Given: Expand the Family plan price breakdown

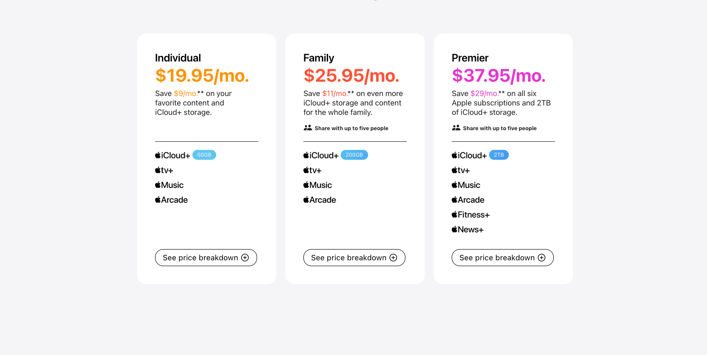Looking at the screenshot, I should coord(354,258).
